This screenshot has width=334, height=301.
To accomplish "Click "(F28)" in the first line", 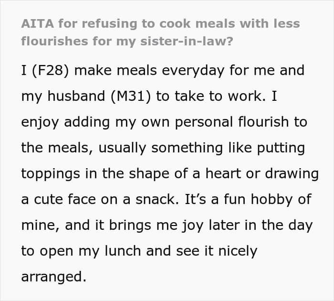I will pos(50,70).
